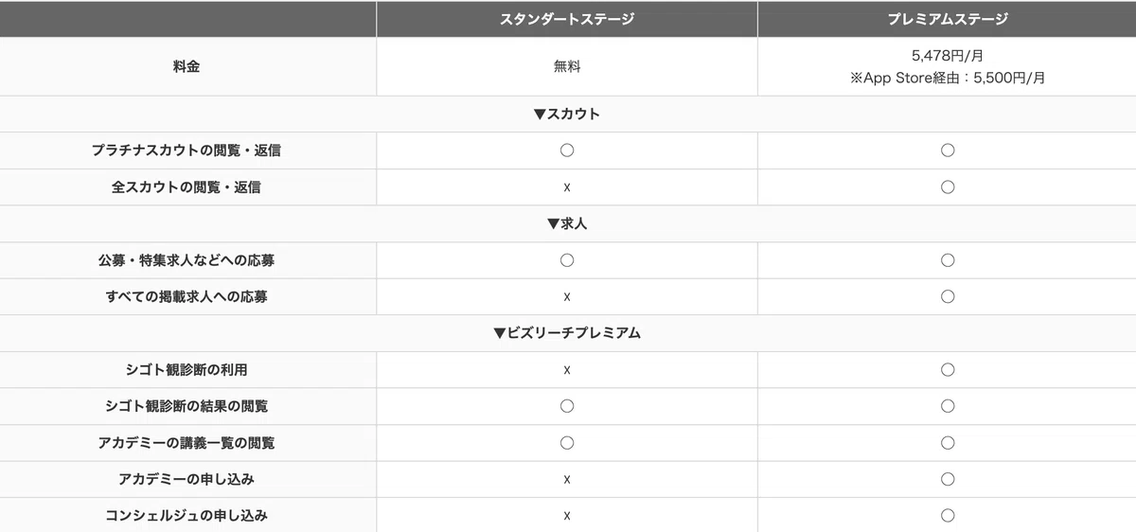Select the 料金 row label
The height and width of the screenshot is (532, 1136).
click(187, 67)
